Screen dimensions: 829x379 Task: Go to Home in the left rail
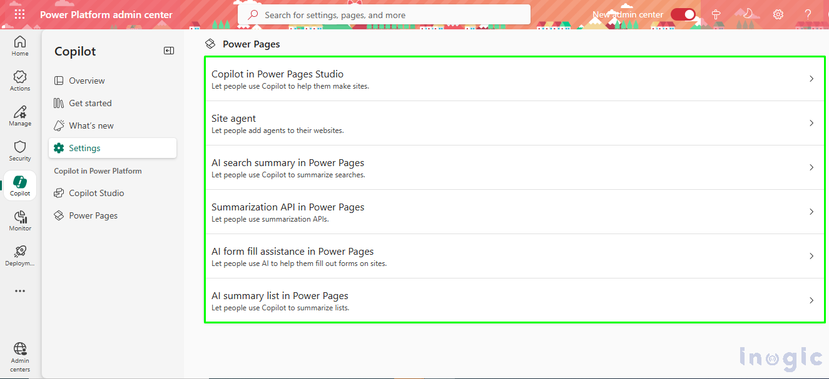(x=20, y=46)
